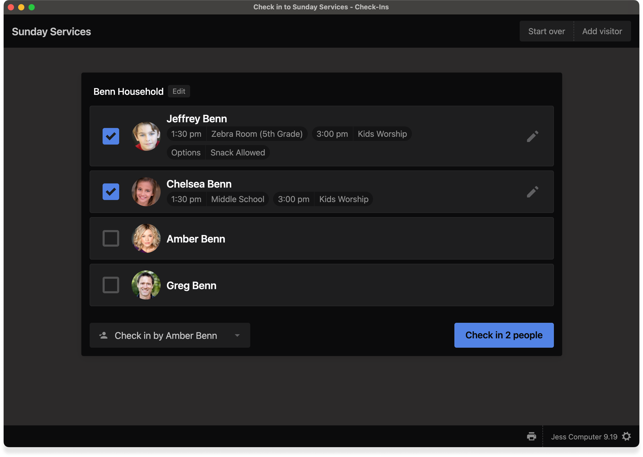The width and height of the screenshot is (643, 457).
Task: Click the Snack Allowed option pill
Action: click(238, 152)
